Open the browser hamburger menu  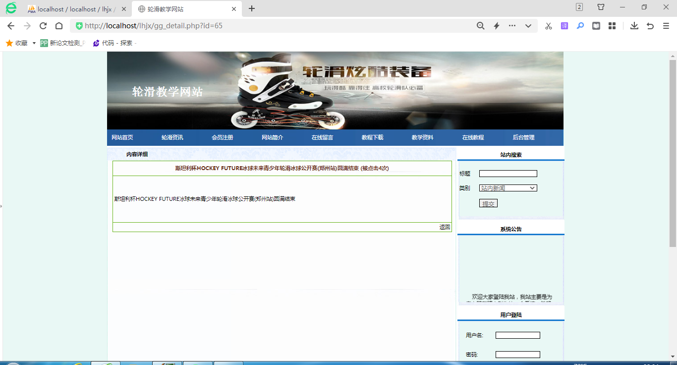click(666, 26)
